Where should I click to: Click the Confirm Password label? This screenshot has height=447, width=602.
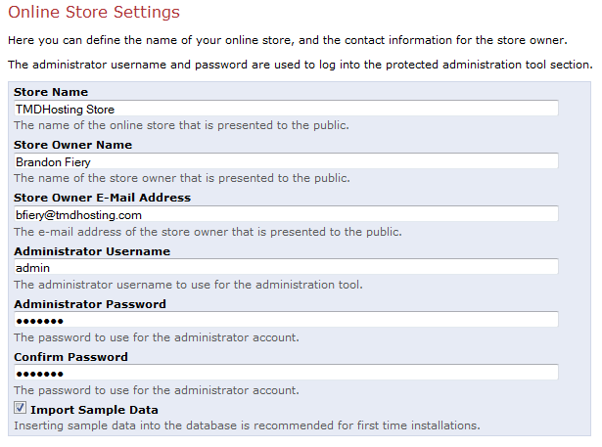tap(70, 357)
